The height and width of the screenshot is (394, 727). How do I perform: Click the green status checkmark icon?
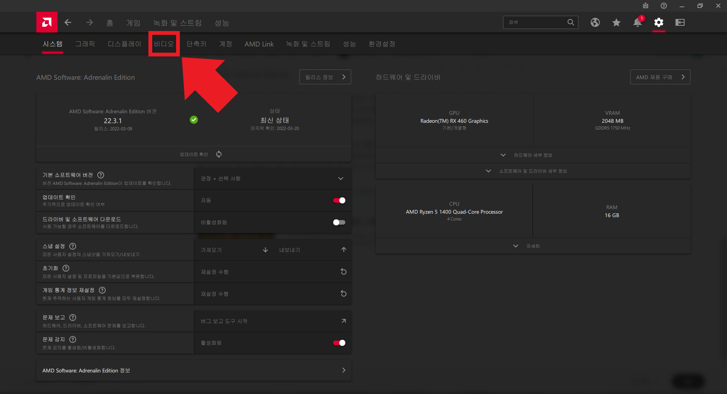coord(194,120)
